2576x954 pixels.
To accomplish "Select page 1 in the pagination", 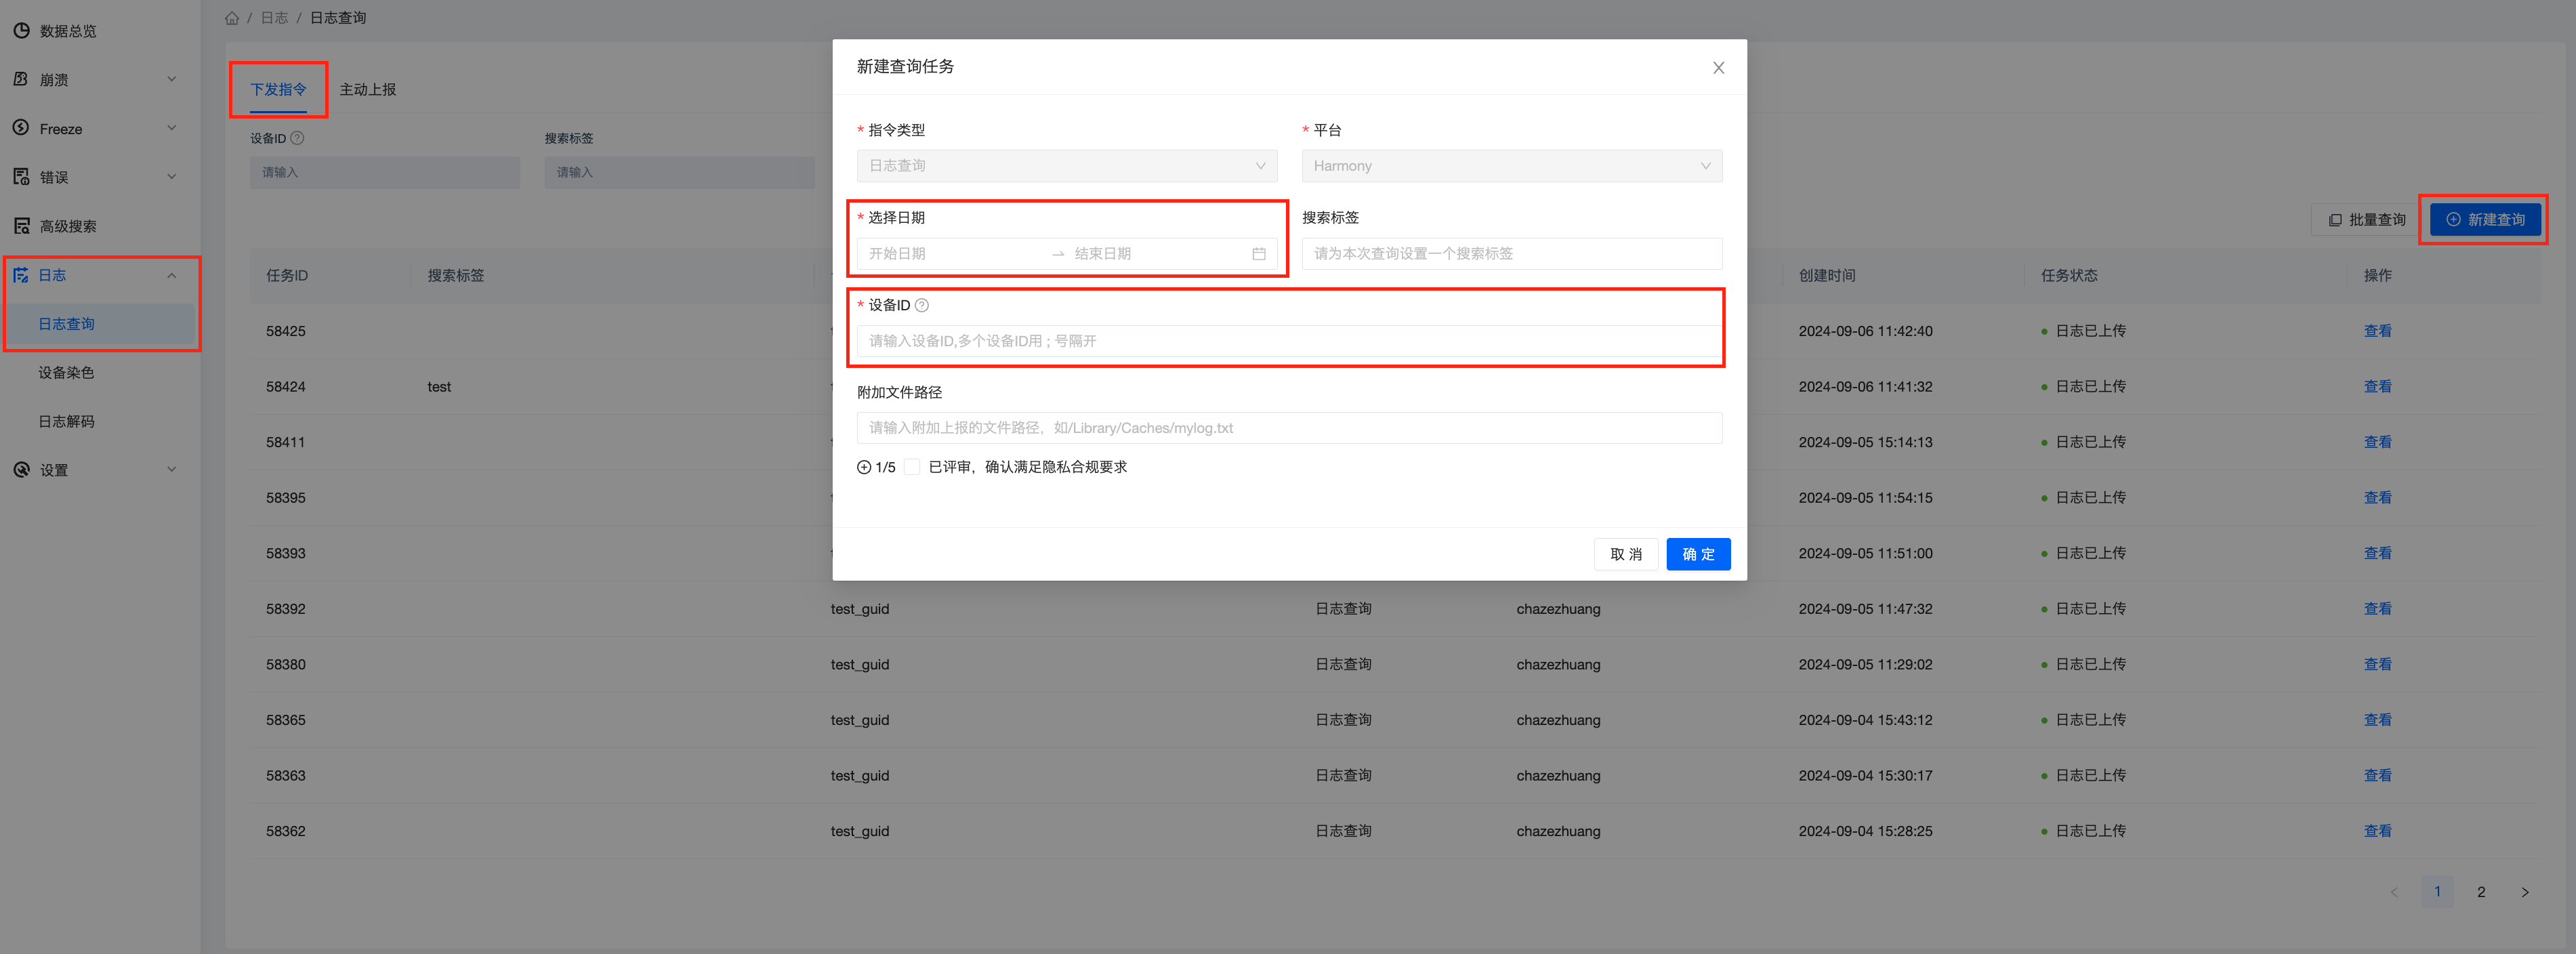I will (x=2437, y=892).
